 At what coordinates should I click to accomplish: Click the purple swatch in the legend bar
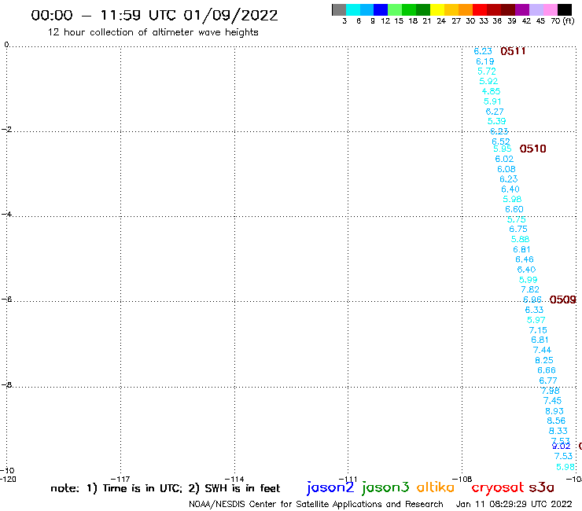click(x=522, y=9)
